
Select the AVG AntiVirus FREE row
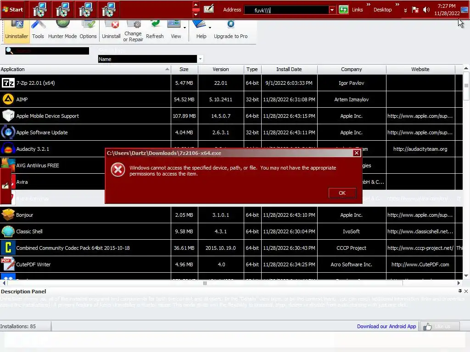52,165
